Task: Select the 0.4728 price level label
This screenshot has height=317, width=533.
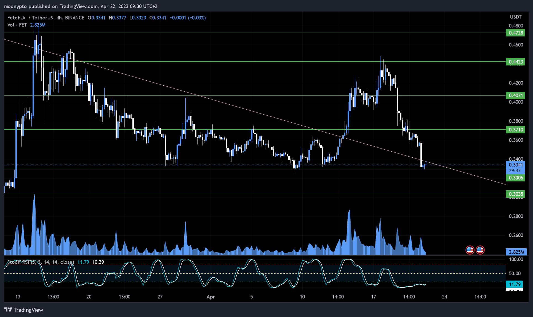Action: click(x=515, y=33)
